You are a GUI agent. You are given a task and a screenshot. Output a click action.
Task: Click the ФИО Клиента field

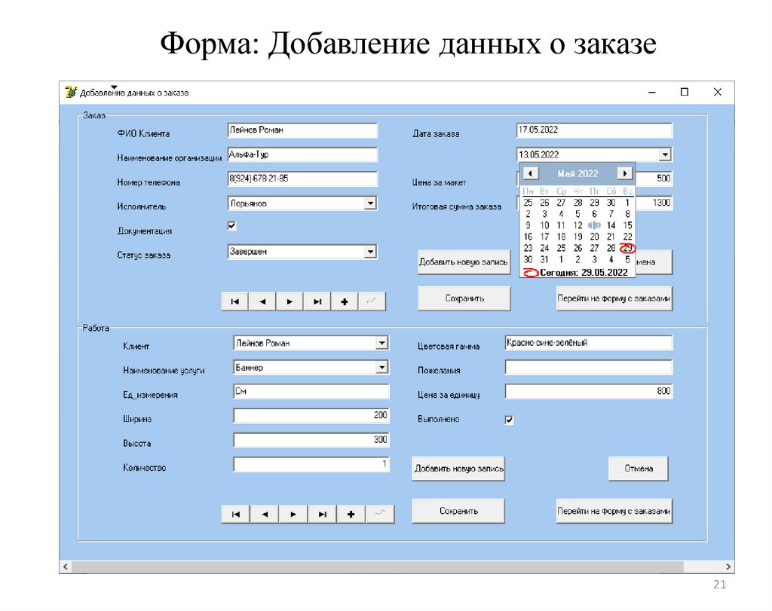coord(302,130)
